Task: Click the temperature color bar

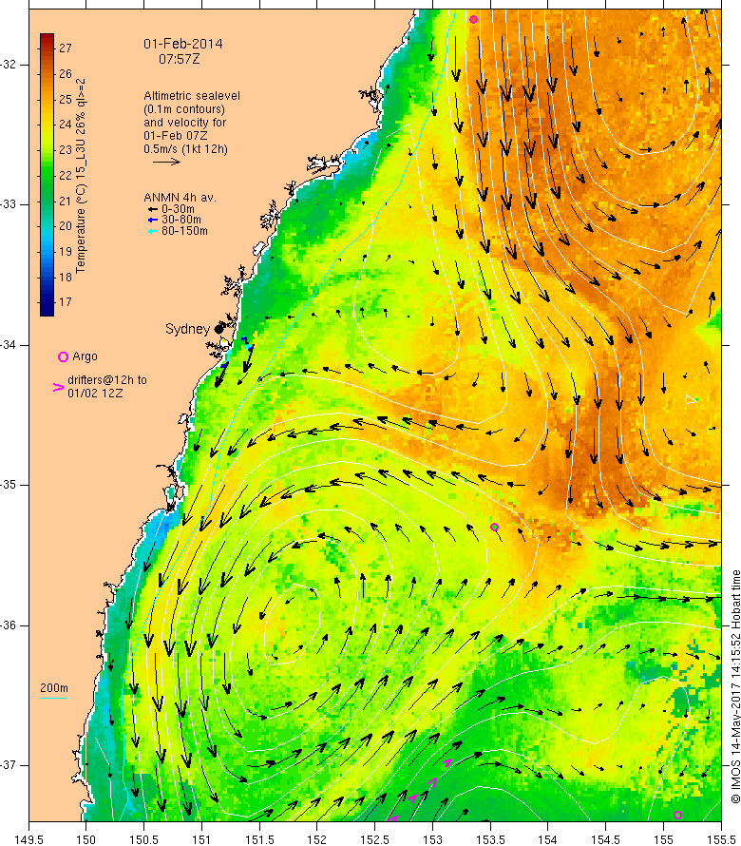Action: coord(47,174)
